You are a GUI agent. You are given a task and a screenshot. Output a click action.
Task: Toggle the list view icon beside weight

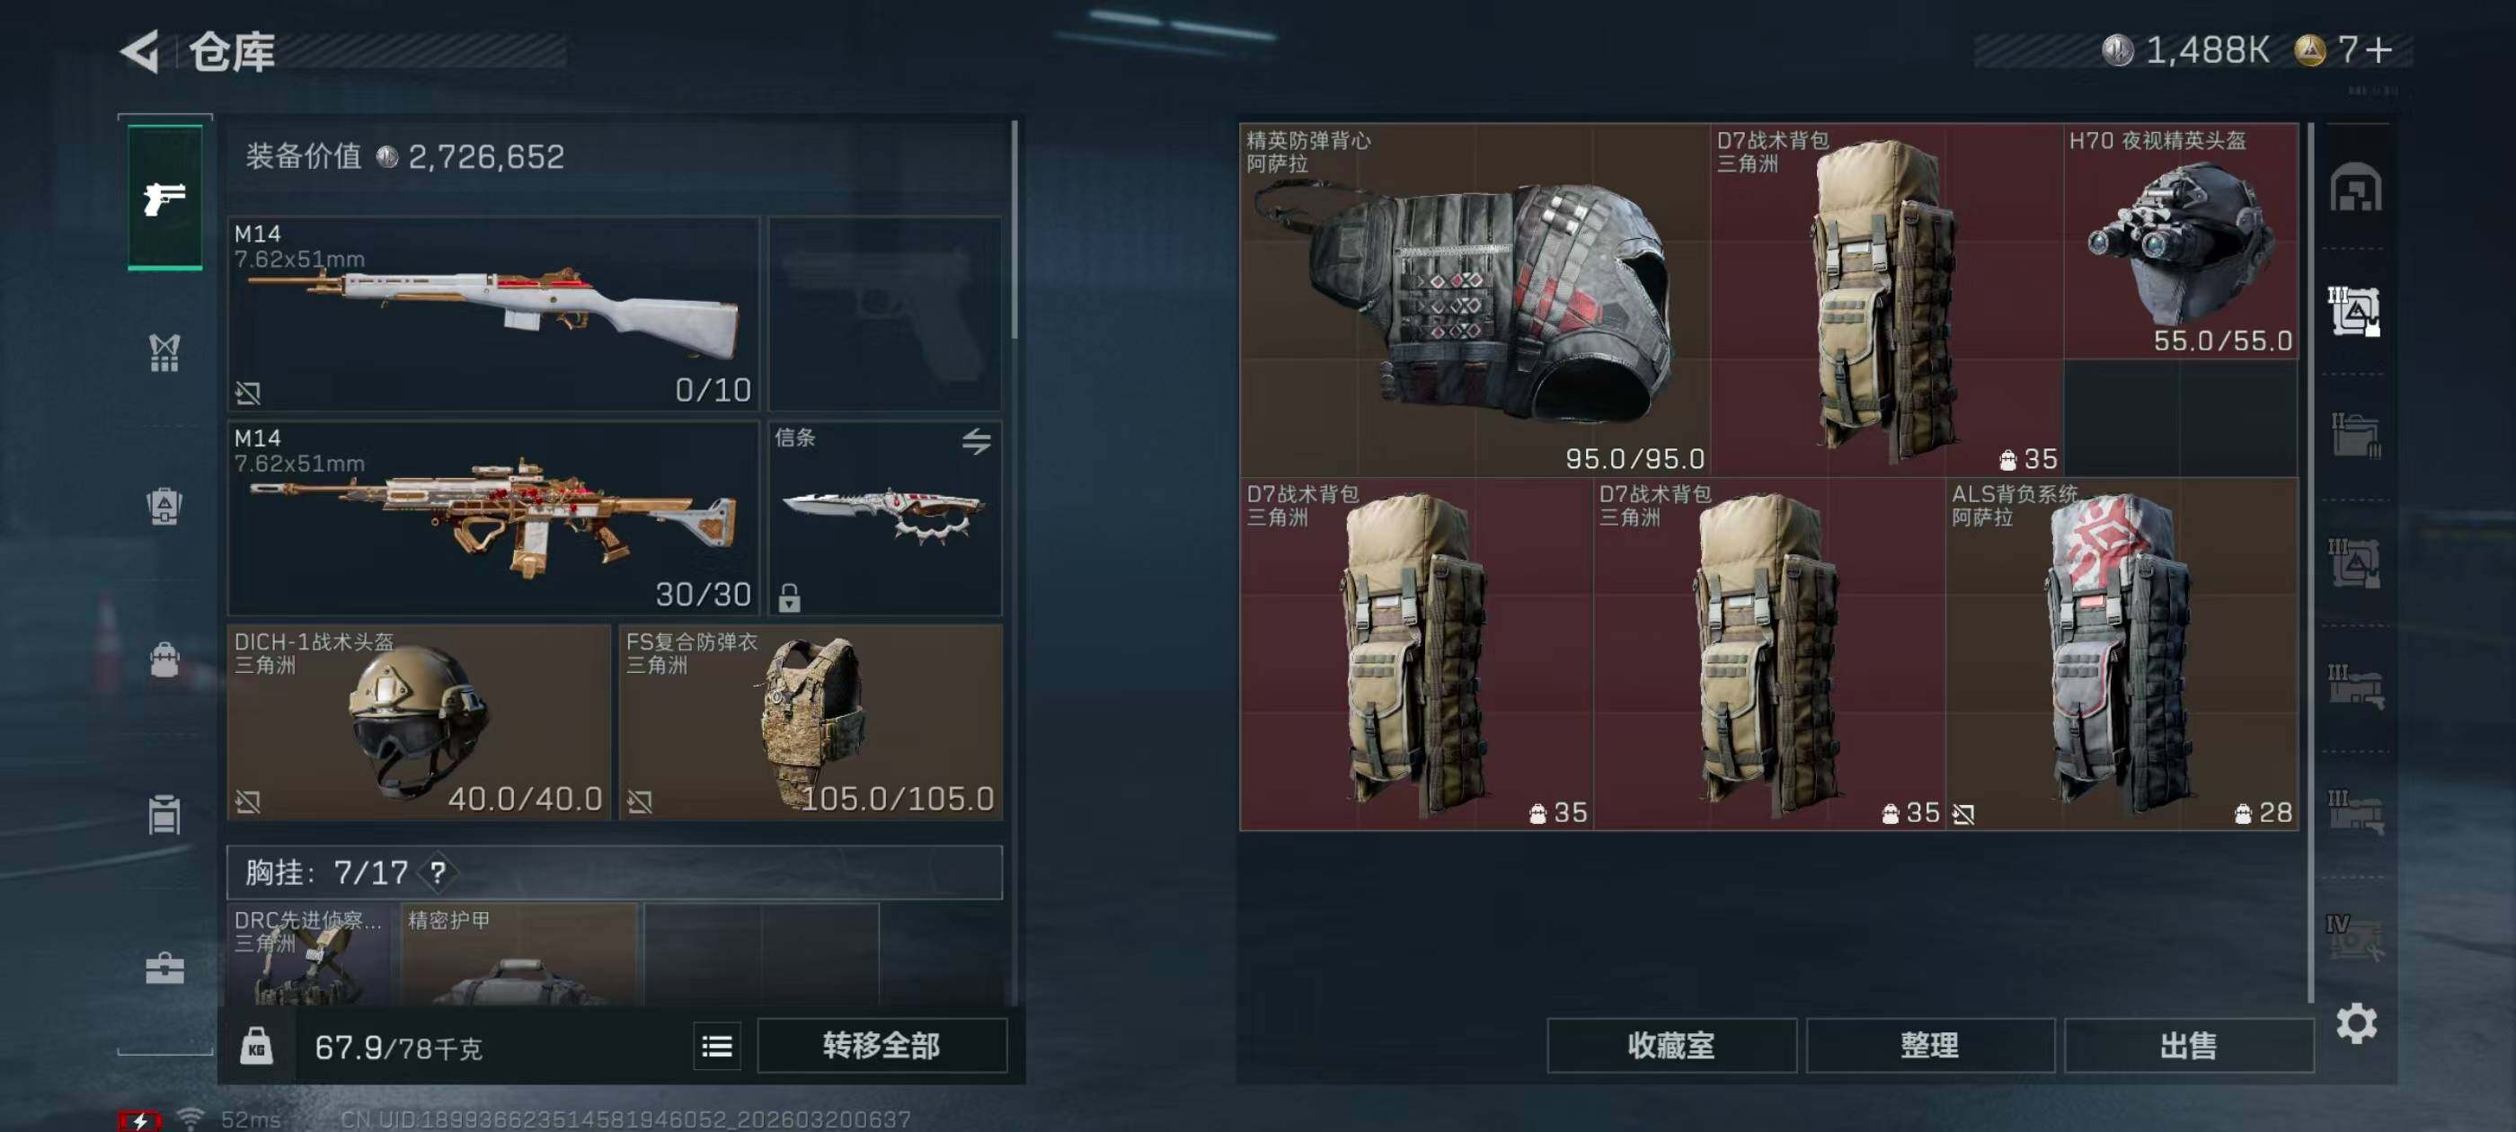point(717,1047)
